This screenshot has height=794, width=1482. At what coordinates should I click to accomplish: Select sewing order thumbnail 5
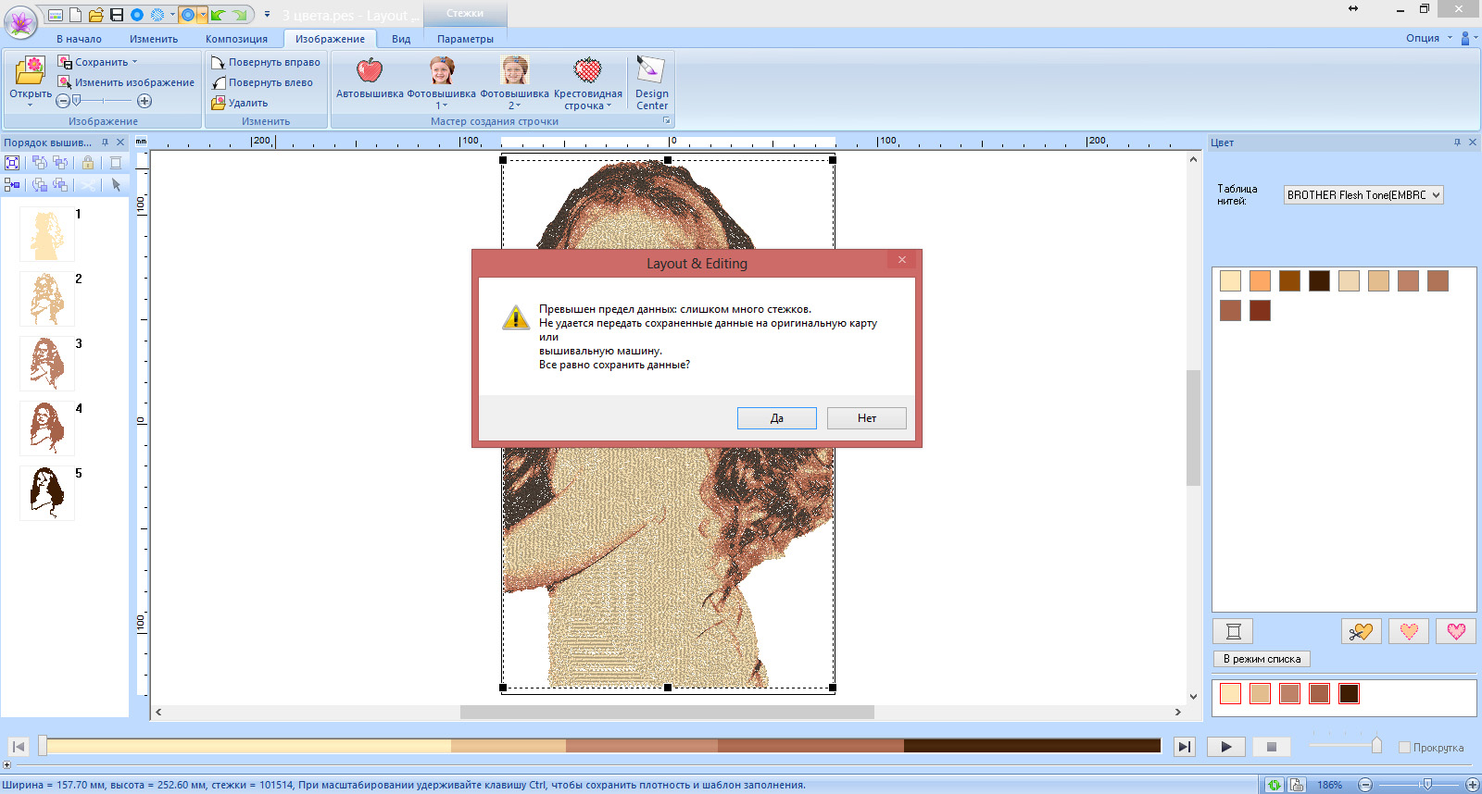47,493
